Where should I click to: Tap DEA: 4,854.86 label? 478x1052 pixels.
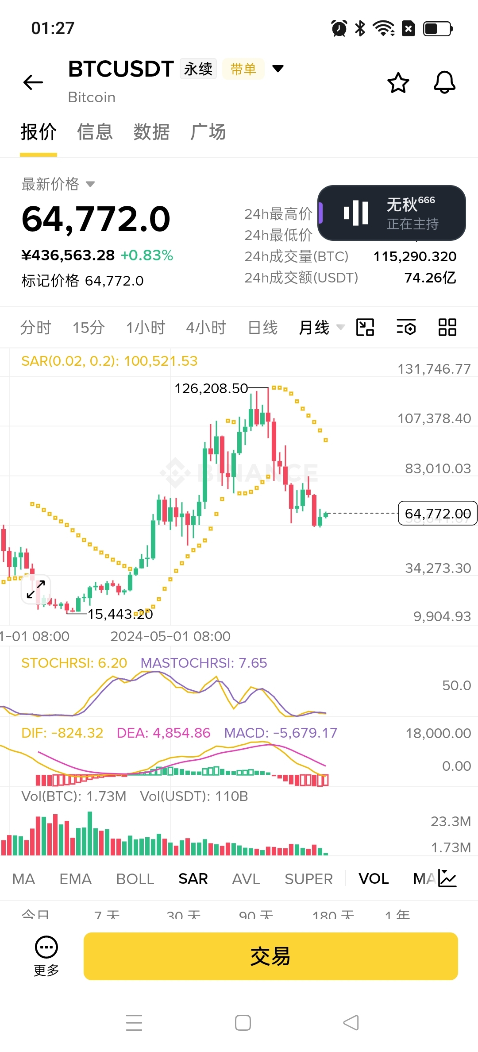[163, 733]
